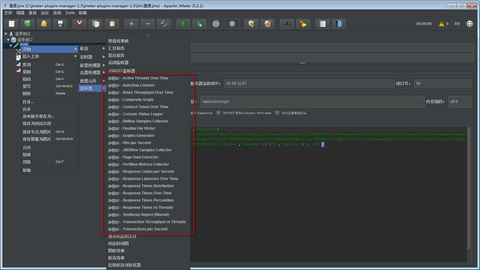
Task: Add jp@gc - Response Times Over Time listener
Action: [148, 193]
